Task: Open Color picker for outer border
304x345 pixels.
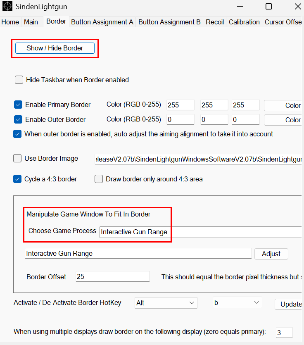Action: pos(283,120)
